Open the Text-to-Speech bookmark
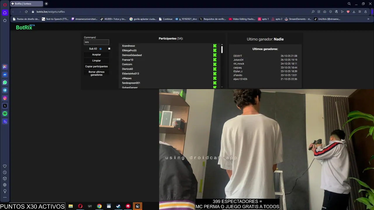This screenshot has height=210, width=374. pyautogui.click(x=55, y=19)
